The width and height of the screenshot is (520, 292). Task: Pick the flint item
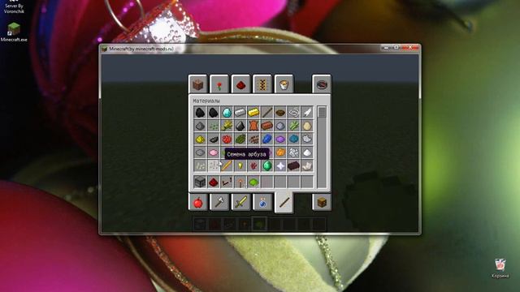(240, 126)
